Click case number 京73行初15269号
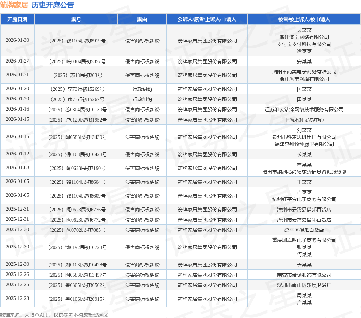361x318 pixels. [x=78, y=89]
